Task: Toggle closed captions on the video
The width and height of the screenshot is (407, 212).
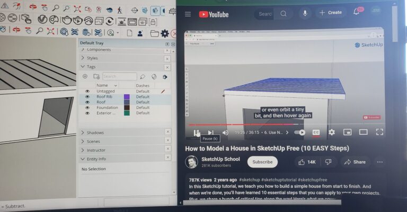Action: (x=316, y=132)
